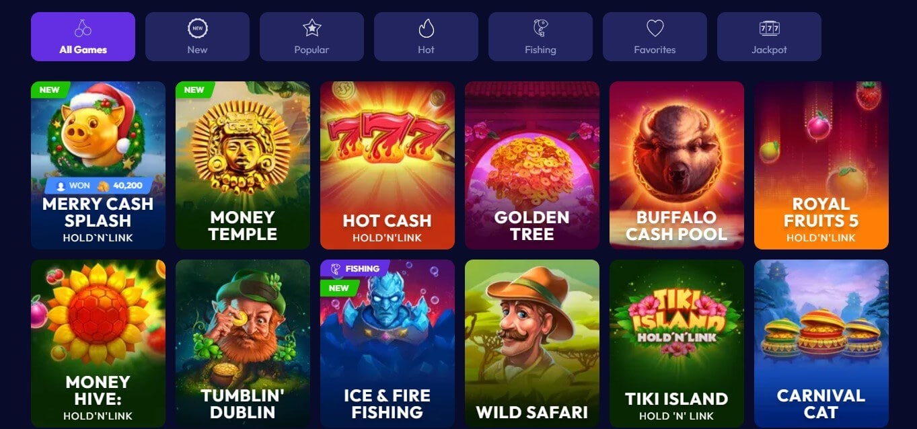Open the Fishing category fish icon

click(540, 28)
